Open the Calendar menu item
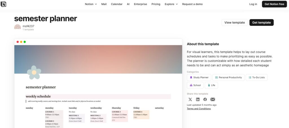The image size is (289, 128). point(117,4)
